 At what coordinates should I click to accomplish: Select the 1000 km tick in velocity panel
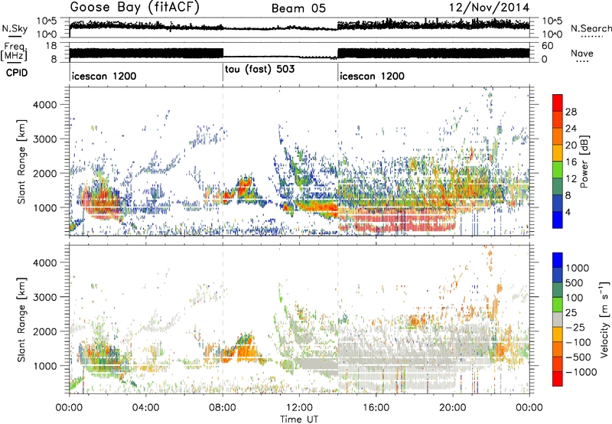tap(45, 366)
